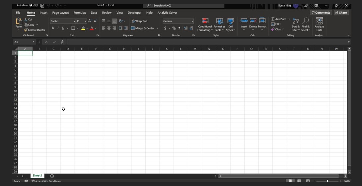
Task: Toggle Underline formatting
Action: click(x=63, y=28)
